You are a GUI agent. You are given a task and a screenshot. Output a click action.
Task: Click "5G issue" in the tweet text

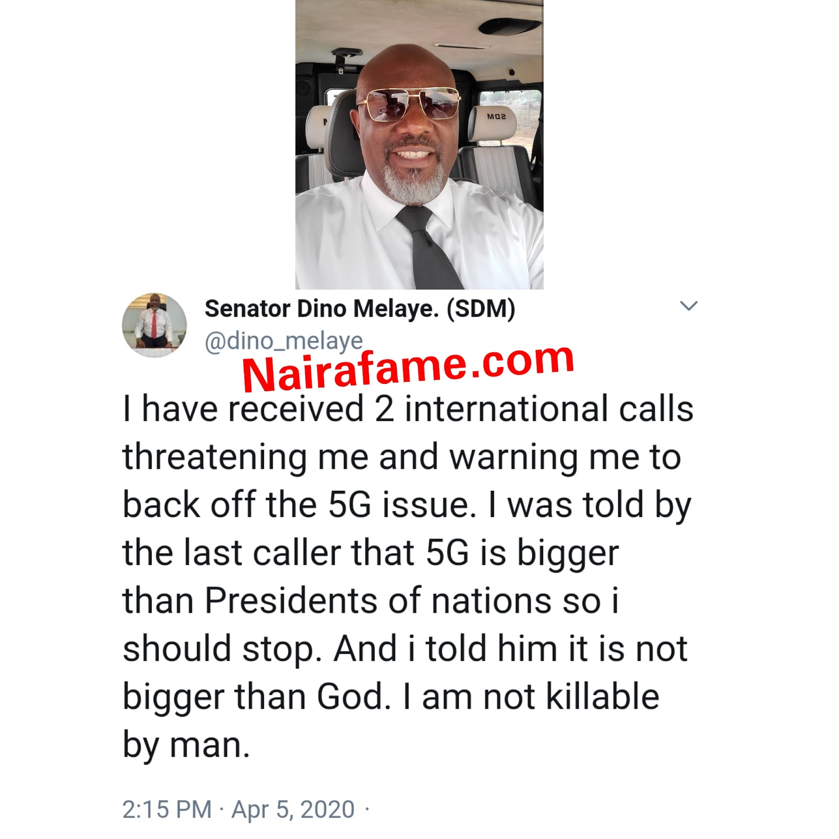click(399, 505)
